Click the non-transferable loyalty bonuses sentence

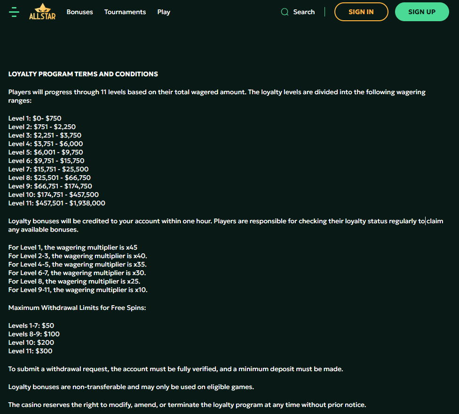tap(131, 387)
